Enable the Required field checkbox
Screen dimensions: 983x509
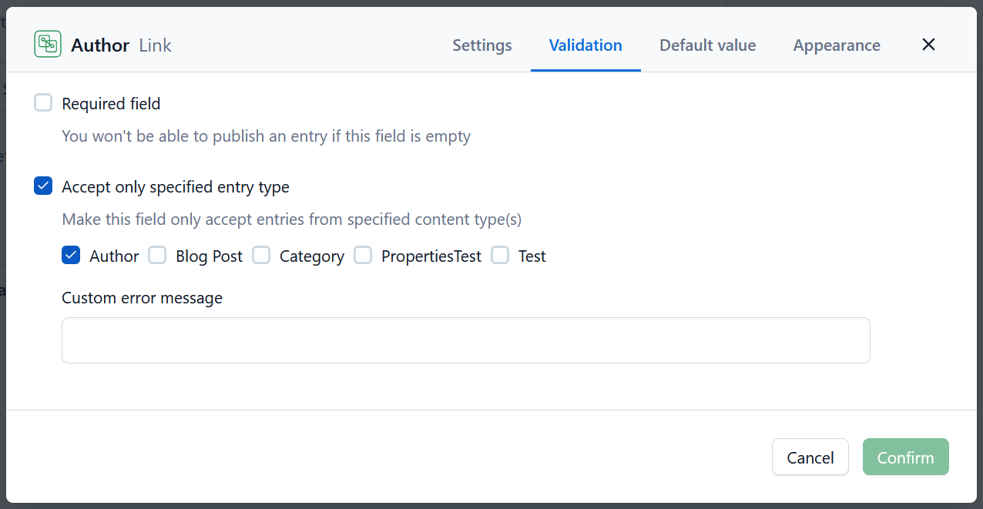[43, 103]
